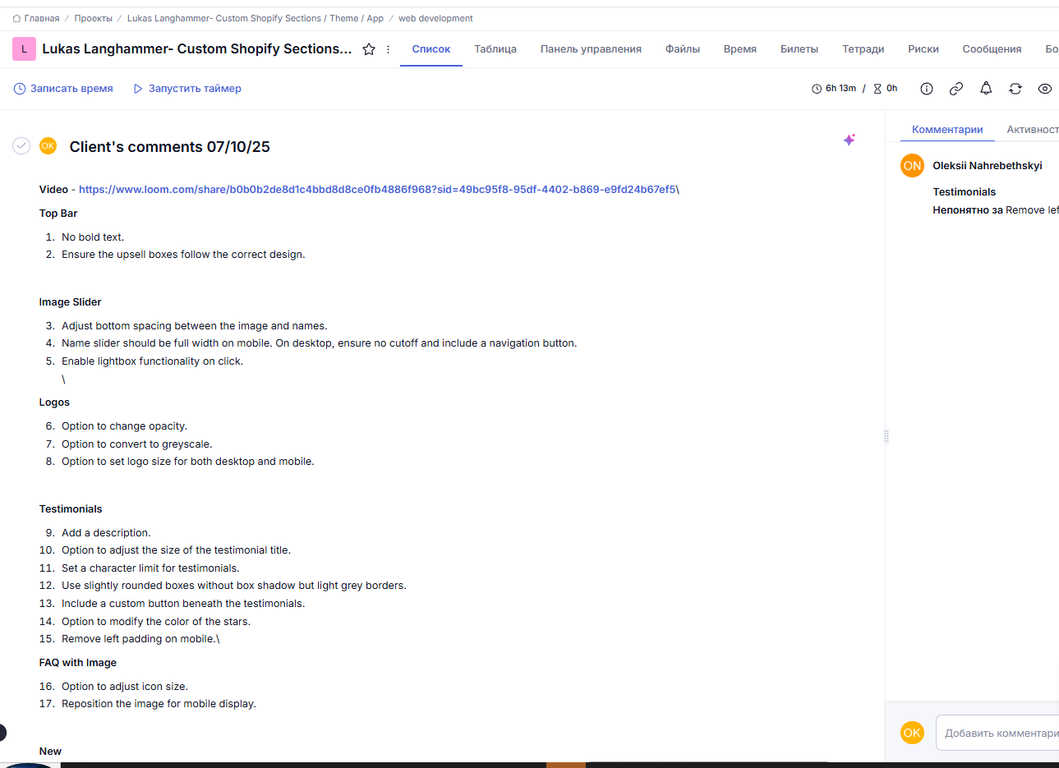1059x768 pixels.
Task: Toggle the eye watch icon
Action: pyautogui.click(x=1044, y=89)
